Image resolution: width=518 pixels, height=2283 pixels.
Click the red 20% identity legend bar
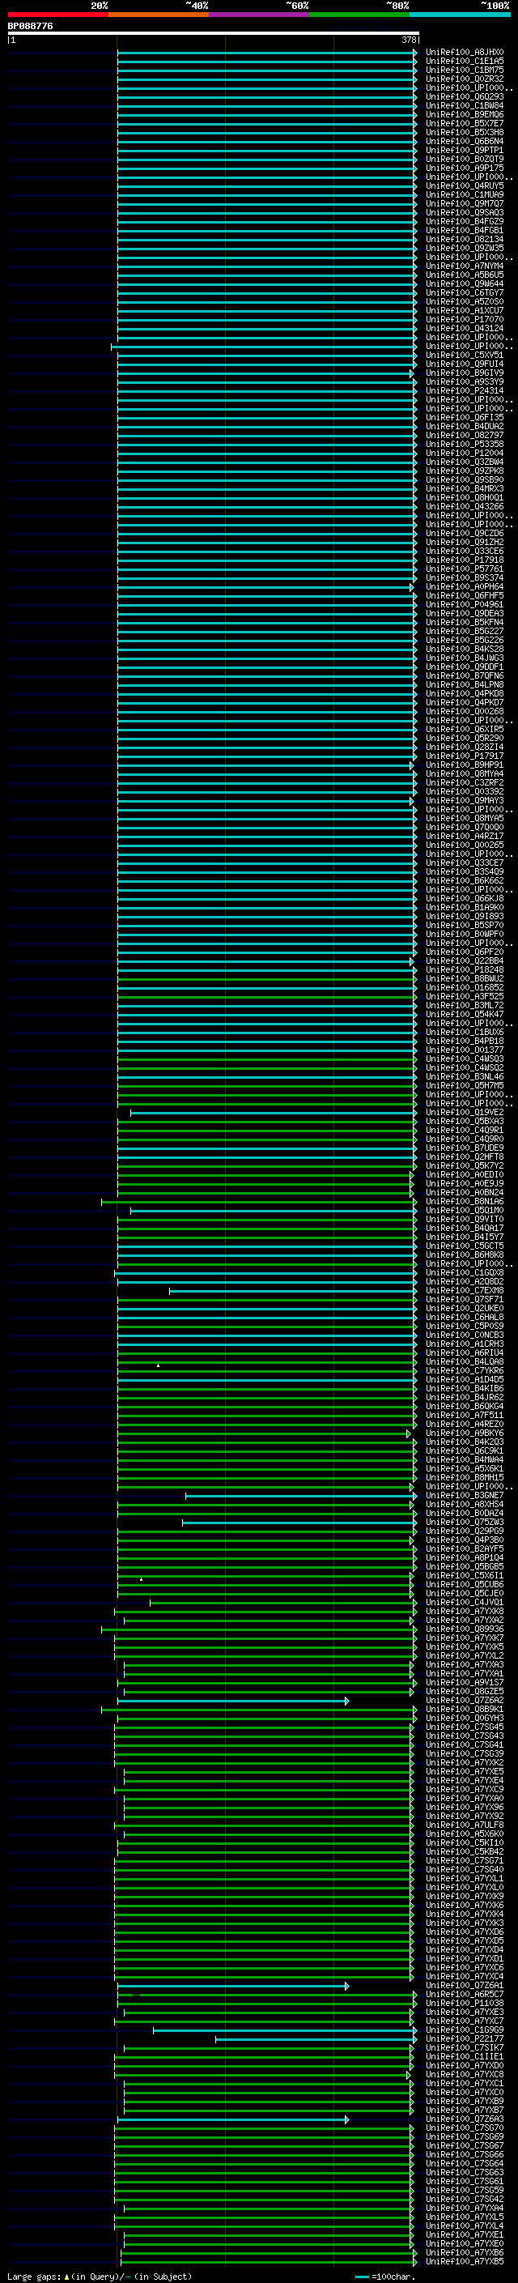coord(57,15)
